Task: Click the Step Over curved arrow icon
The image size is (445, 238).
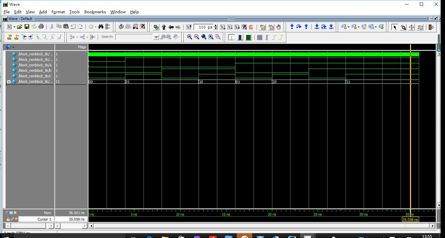Action: pos(299,27)
